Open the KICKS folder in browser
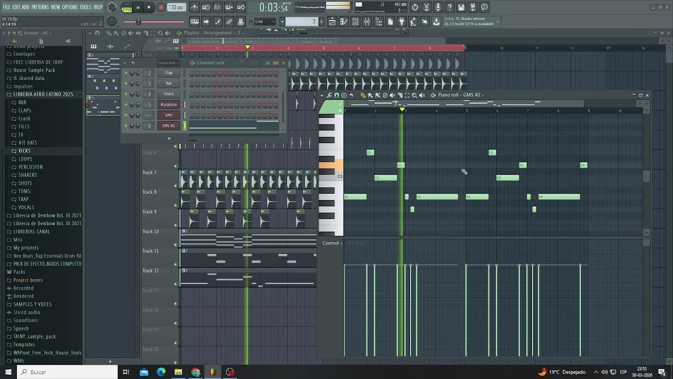673x379 pixels. [24, 151]
